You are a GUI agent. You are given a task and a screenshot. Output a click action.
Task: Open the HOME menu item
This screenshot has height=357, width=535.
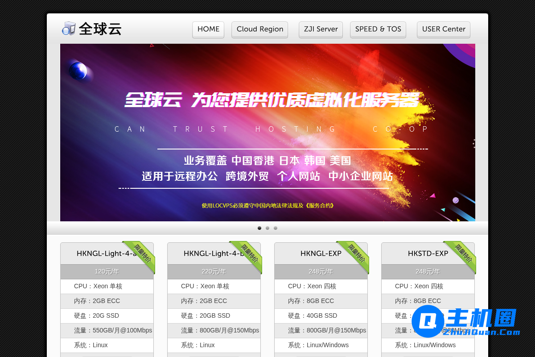click(x=208, y=29)
